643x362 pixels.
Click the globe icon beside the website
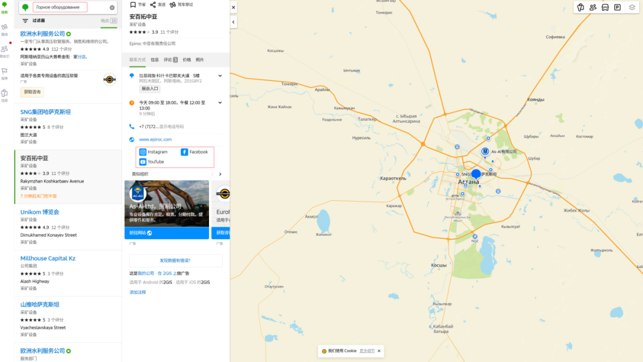tap(132, 139)
